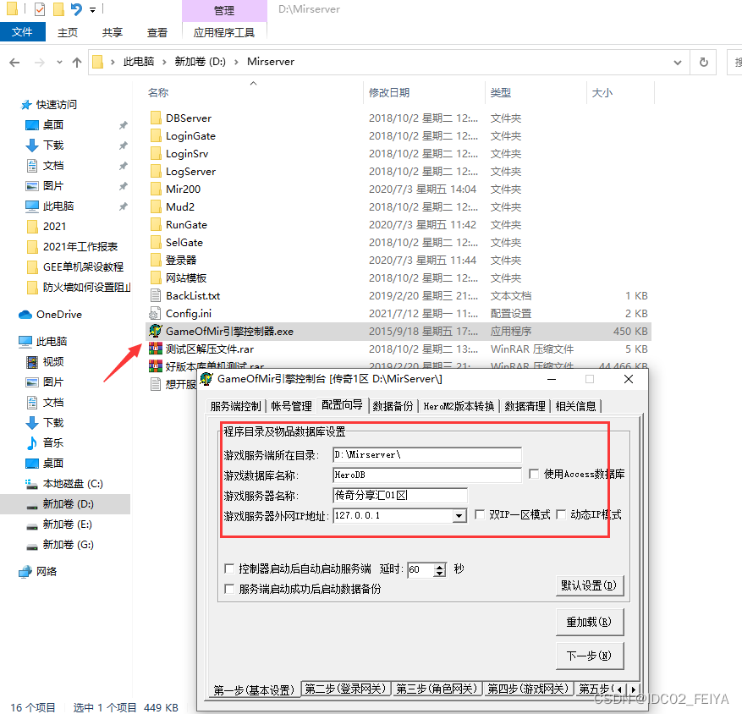The height and width of the screenshot is (714, 742).
Task: Open the 游戏服务器外网IP地址 dropdown
Action: tap(459, 516)
